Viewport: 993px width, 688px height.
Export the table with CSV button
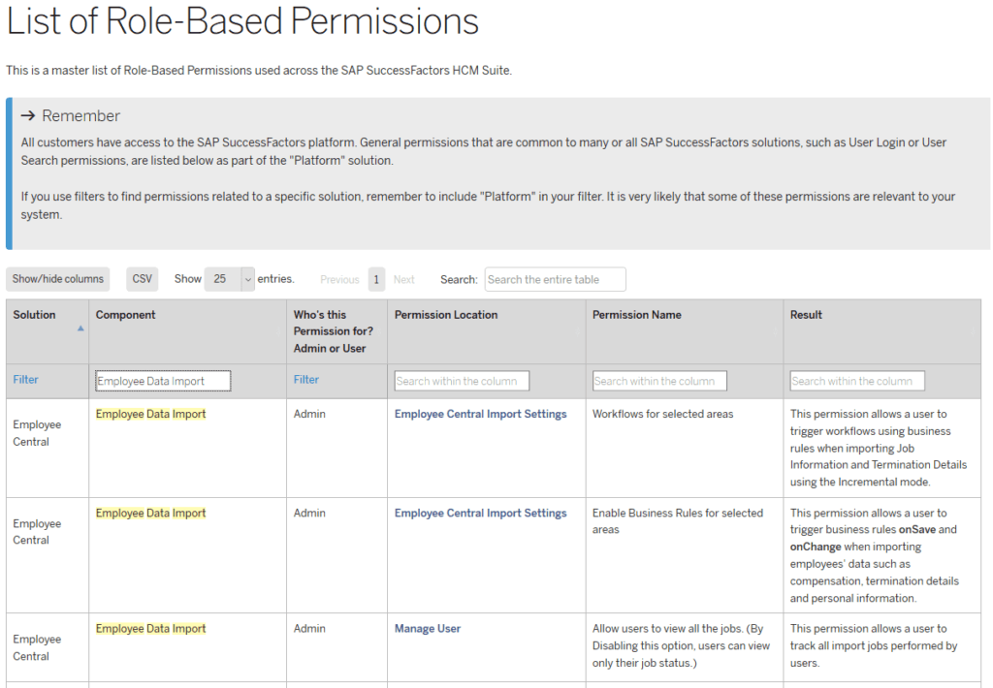[143, 279]
